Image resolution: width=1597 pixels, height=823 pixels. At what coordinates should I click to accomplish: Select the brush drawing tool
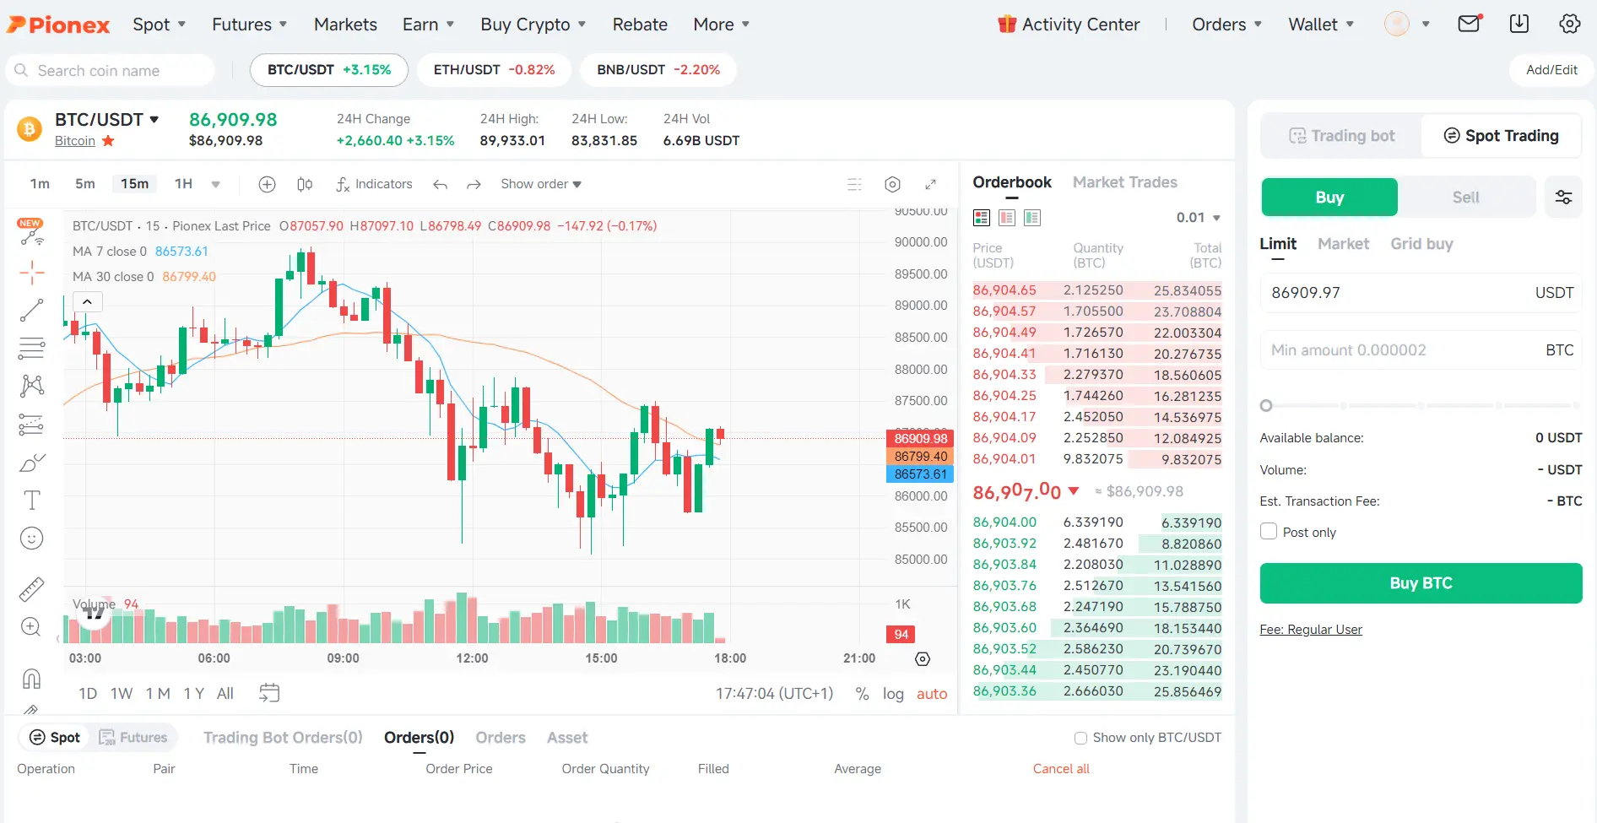31,463
